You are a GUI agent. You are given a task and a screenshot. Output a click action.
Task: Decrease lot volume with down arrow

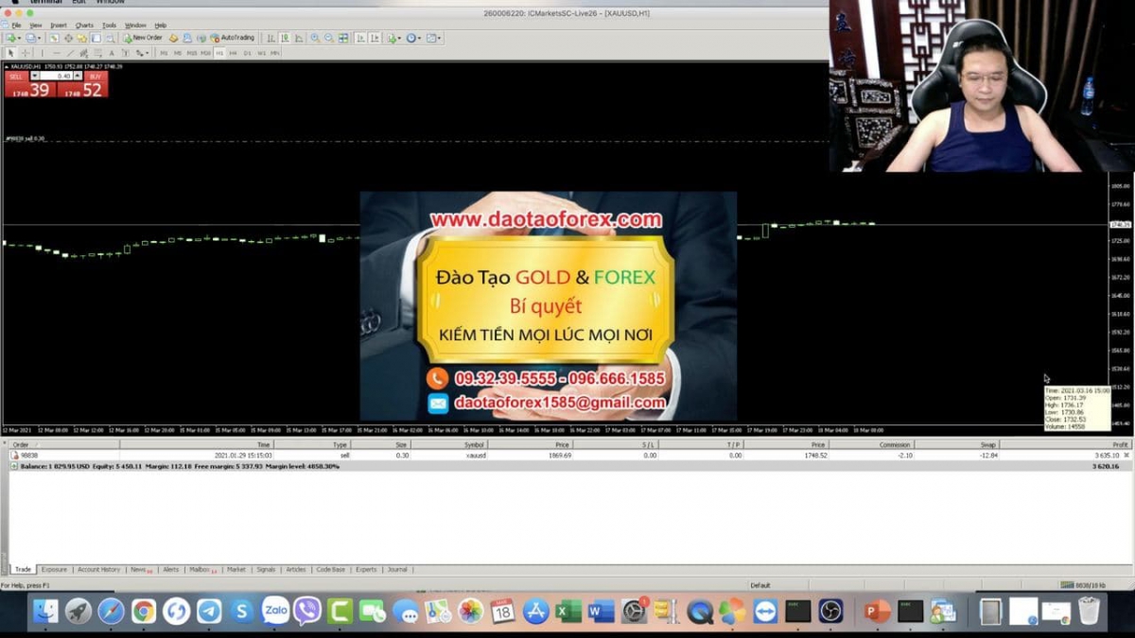click(x=35, y=76)
